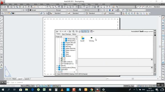Switch to Open Drawings tab
Screen dimensions: 165x92
click(66, 34)
